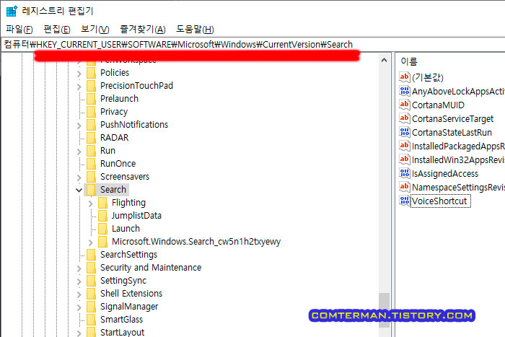505x337 pixels.
Task: Expand the Shell Extensions key
Action: click(x=79, y=294)
